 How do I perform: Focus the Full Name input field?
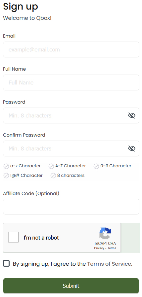coord(71,82)
